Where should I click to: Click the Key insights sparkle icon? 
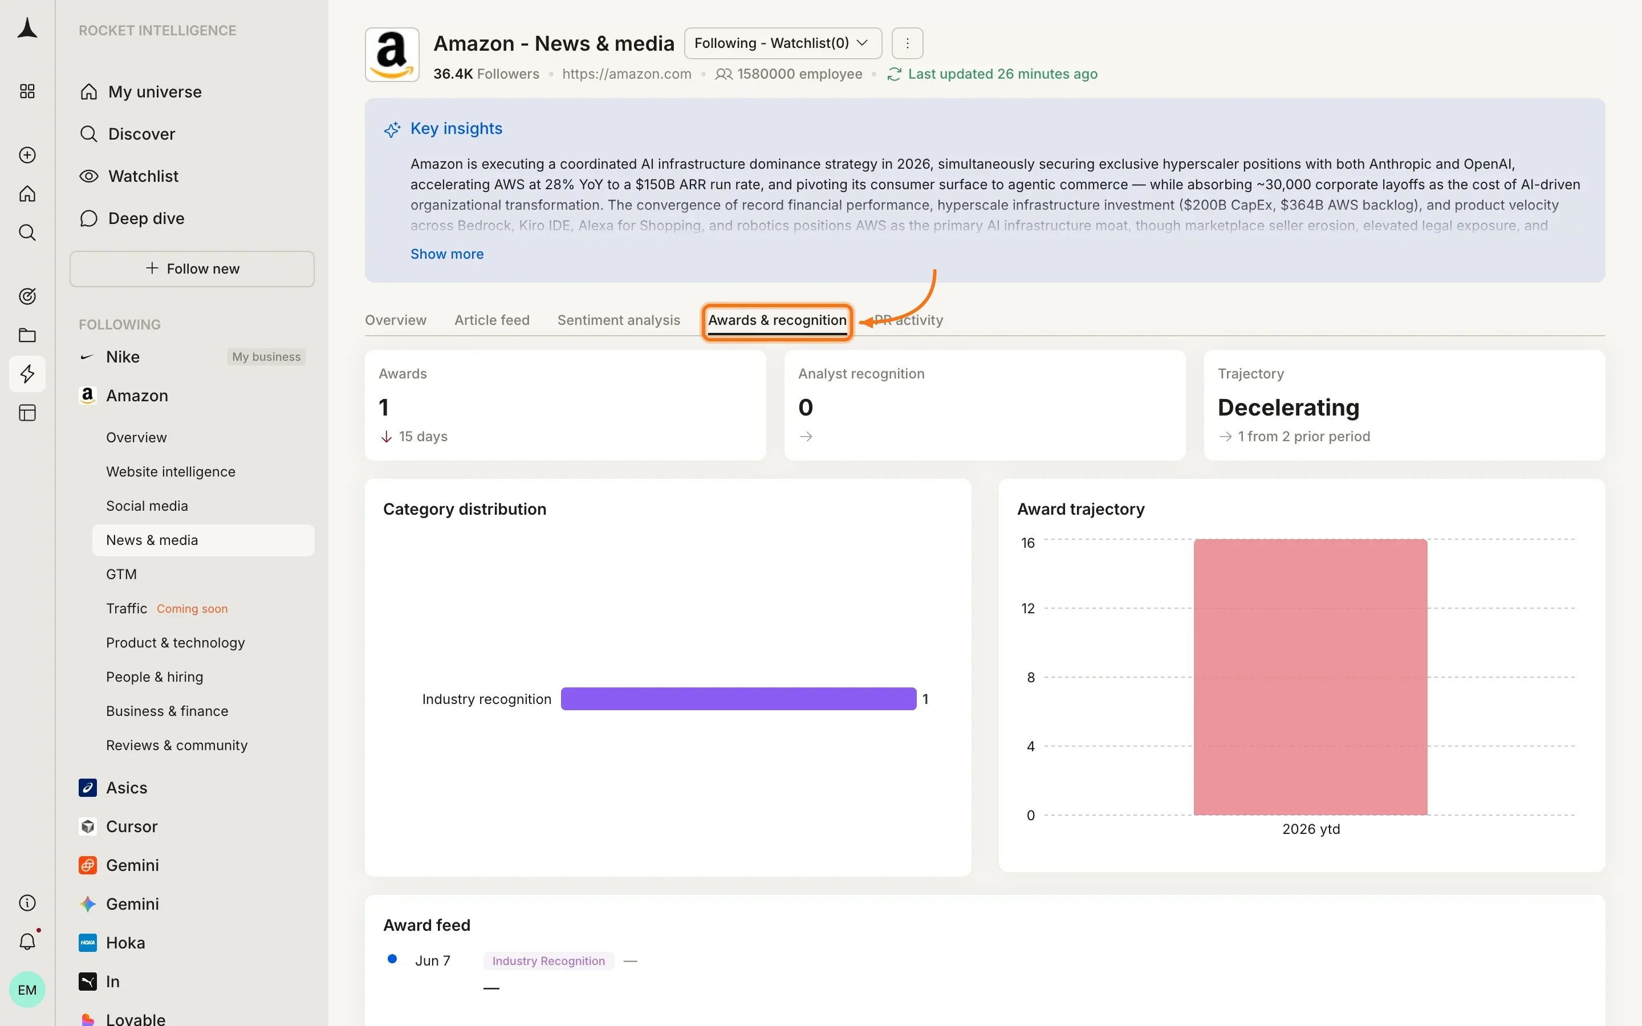coord(392,129)
